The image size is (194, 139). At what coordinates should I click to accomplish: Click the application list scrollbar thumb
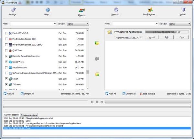[87, 72]
